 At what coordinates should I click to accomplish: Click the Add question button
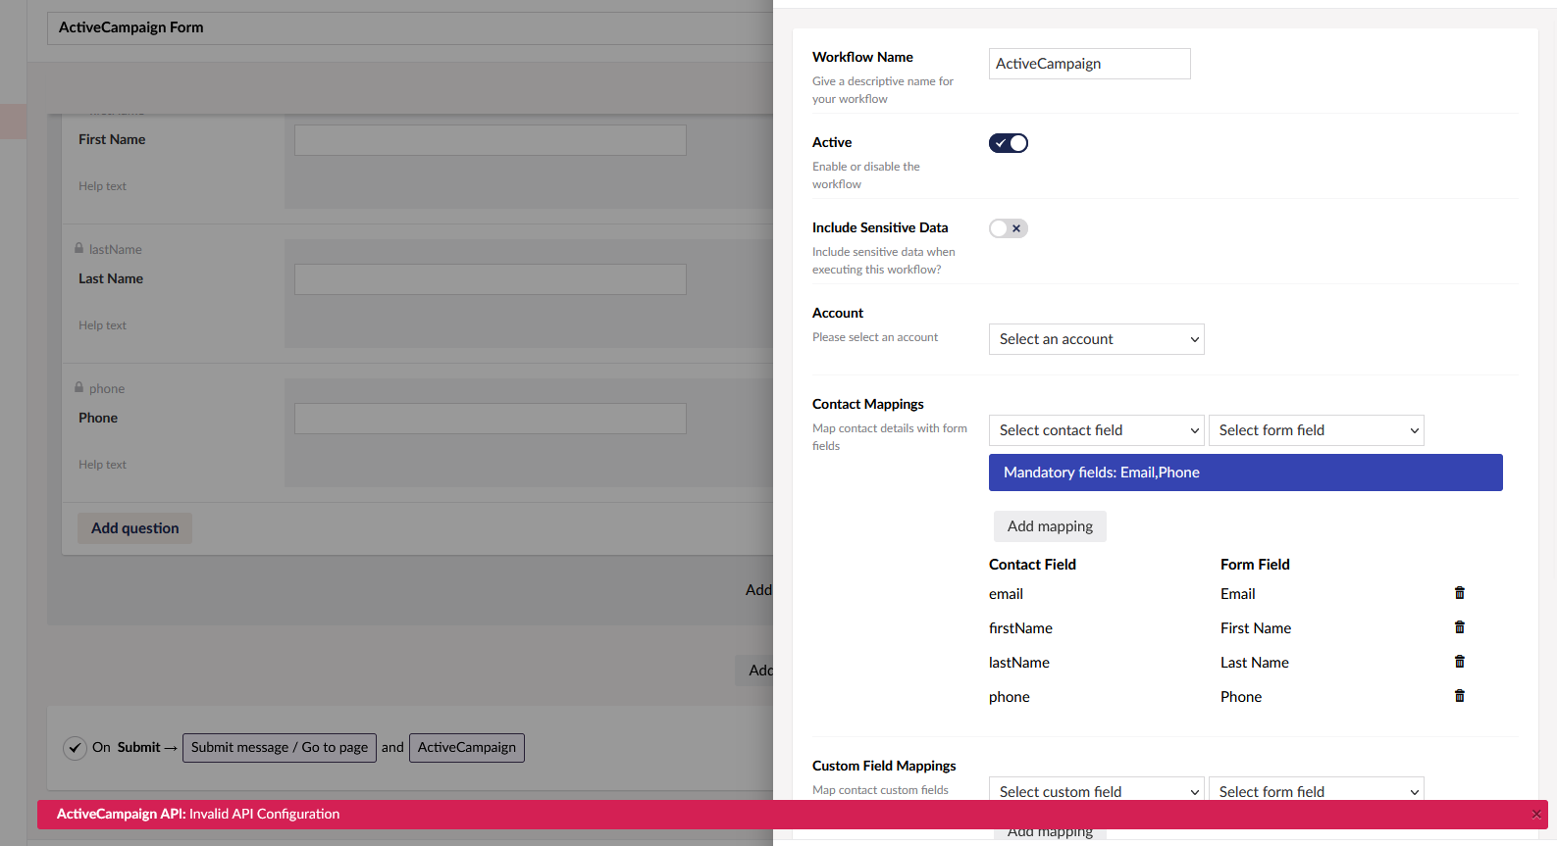click(x=135, y=528)
